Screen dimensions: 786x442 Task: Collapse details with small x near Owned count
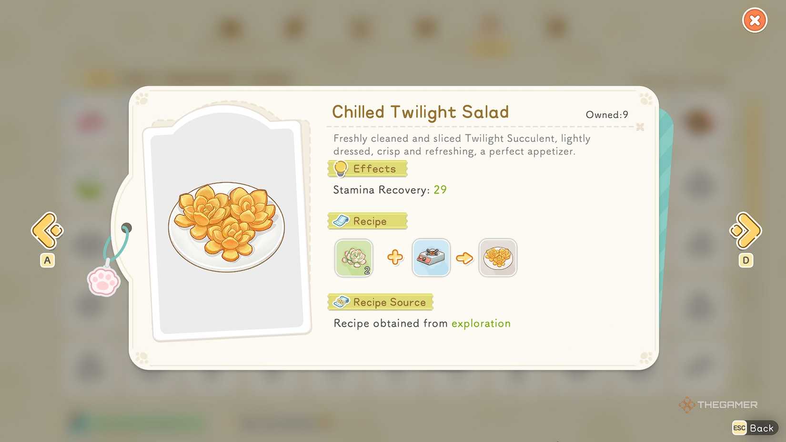(640, 128)
